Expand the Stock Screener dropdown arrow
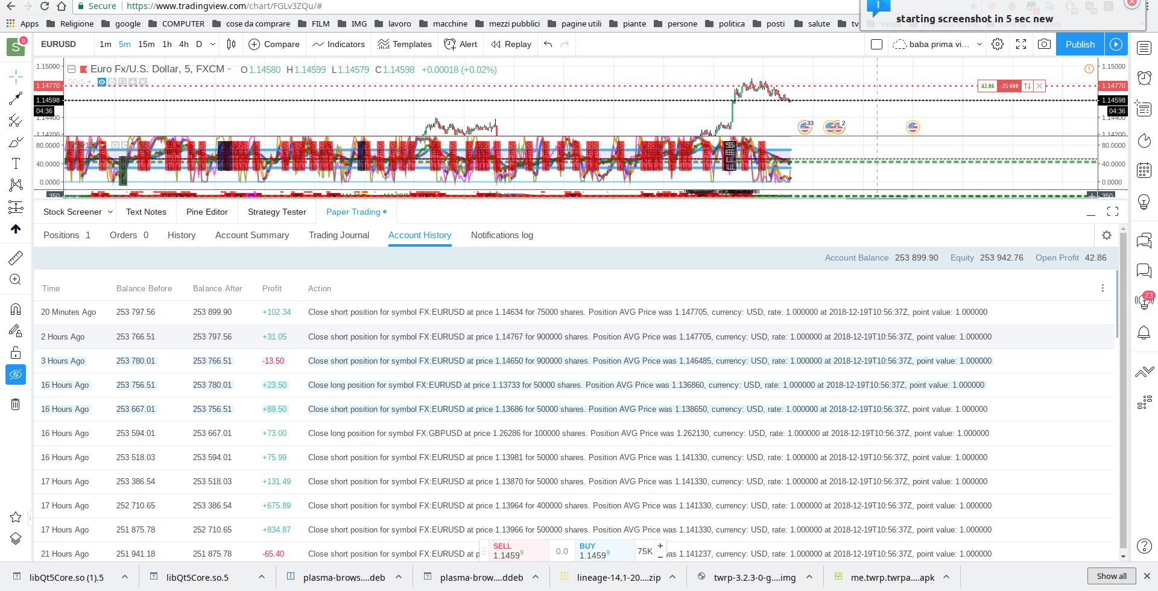The width and height of the screenshot is (1158, 591). pos(110,212)
